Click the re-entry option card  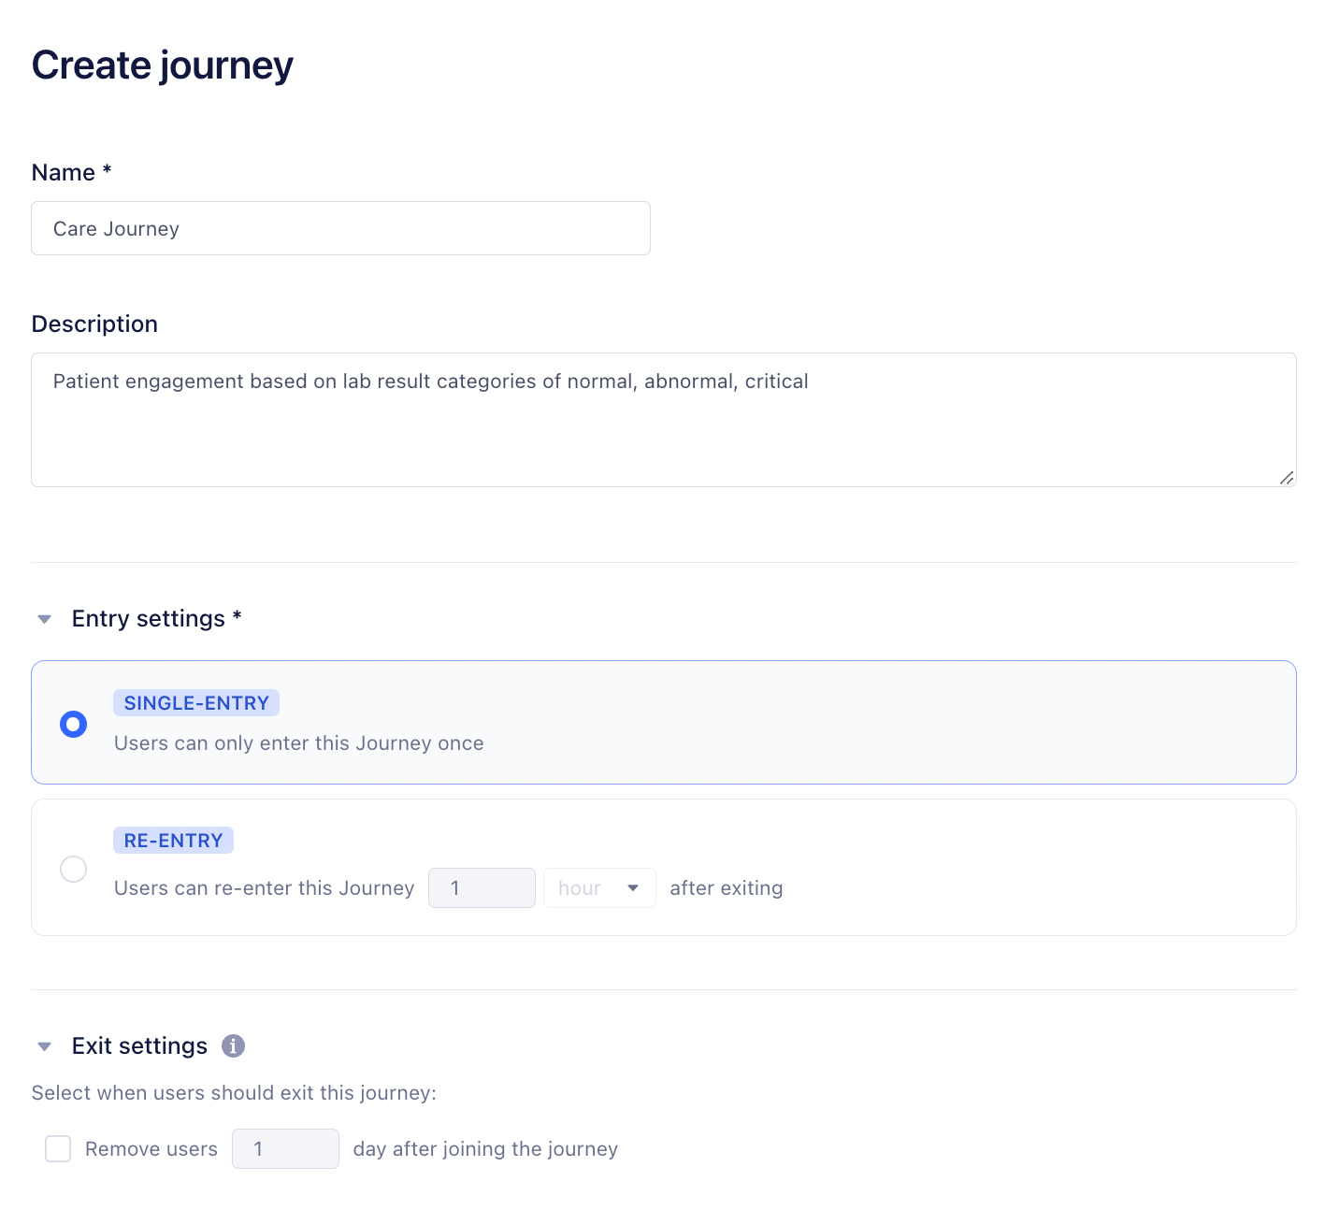click(x=935, y=867)
